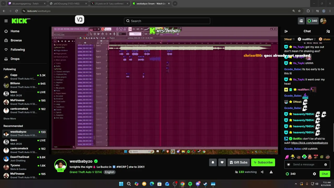Toggle stream notifications bell
Image resolution: width=334 pixels, height=188 pixels.
213,162
